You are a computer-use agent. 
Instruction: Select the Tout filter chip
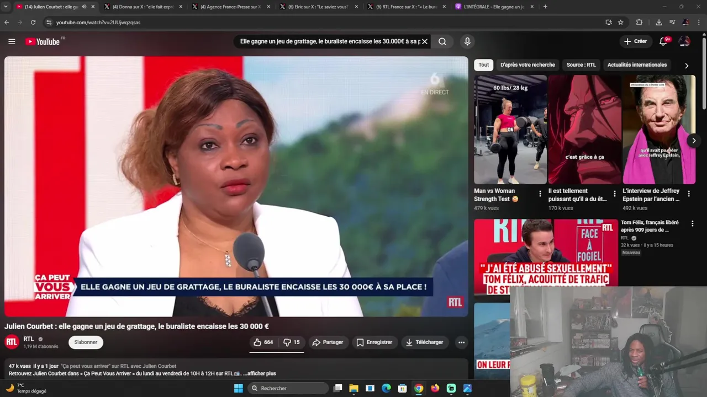[x=484, y=65]
